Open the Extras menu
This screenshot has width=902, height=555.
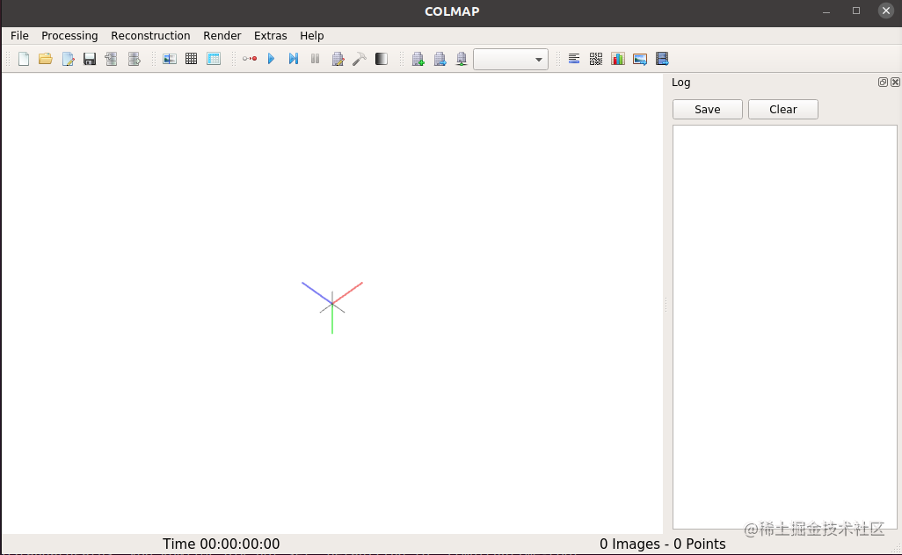tap(270, 35)
